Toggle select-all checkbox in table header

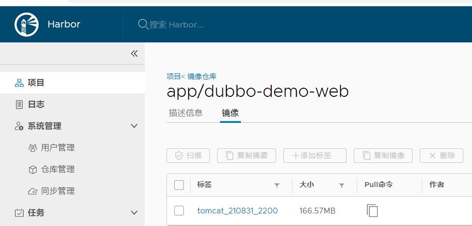coord(179,185)
